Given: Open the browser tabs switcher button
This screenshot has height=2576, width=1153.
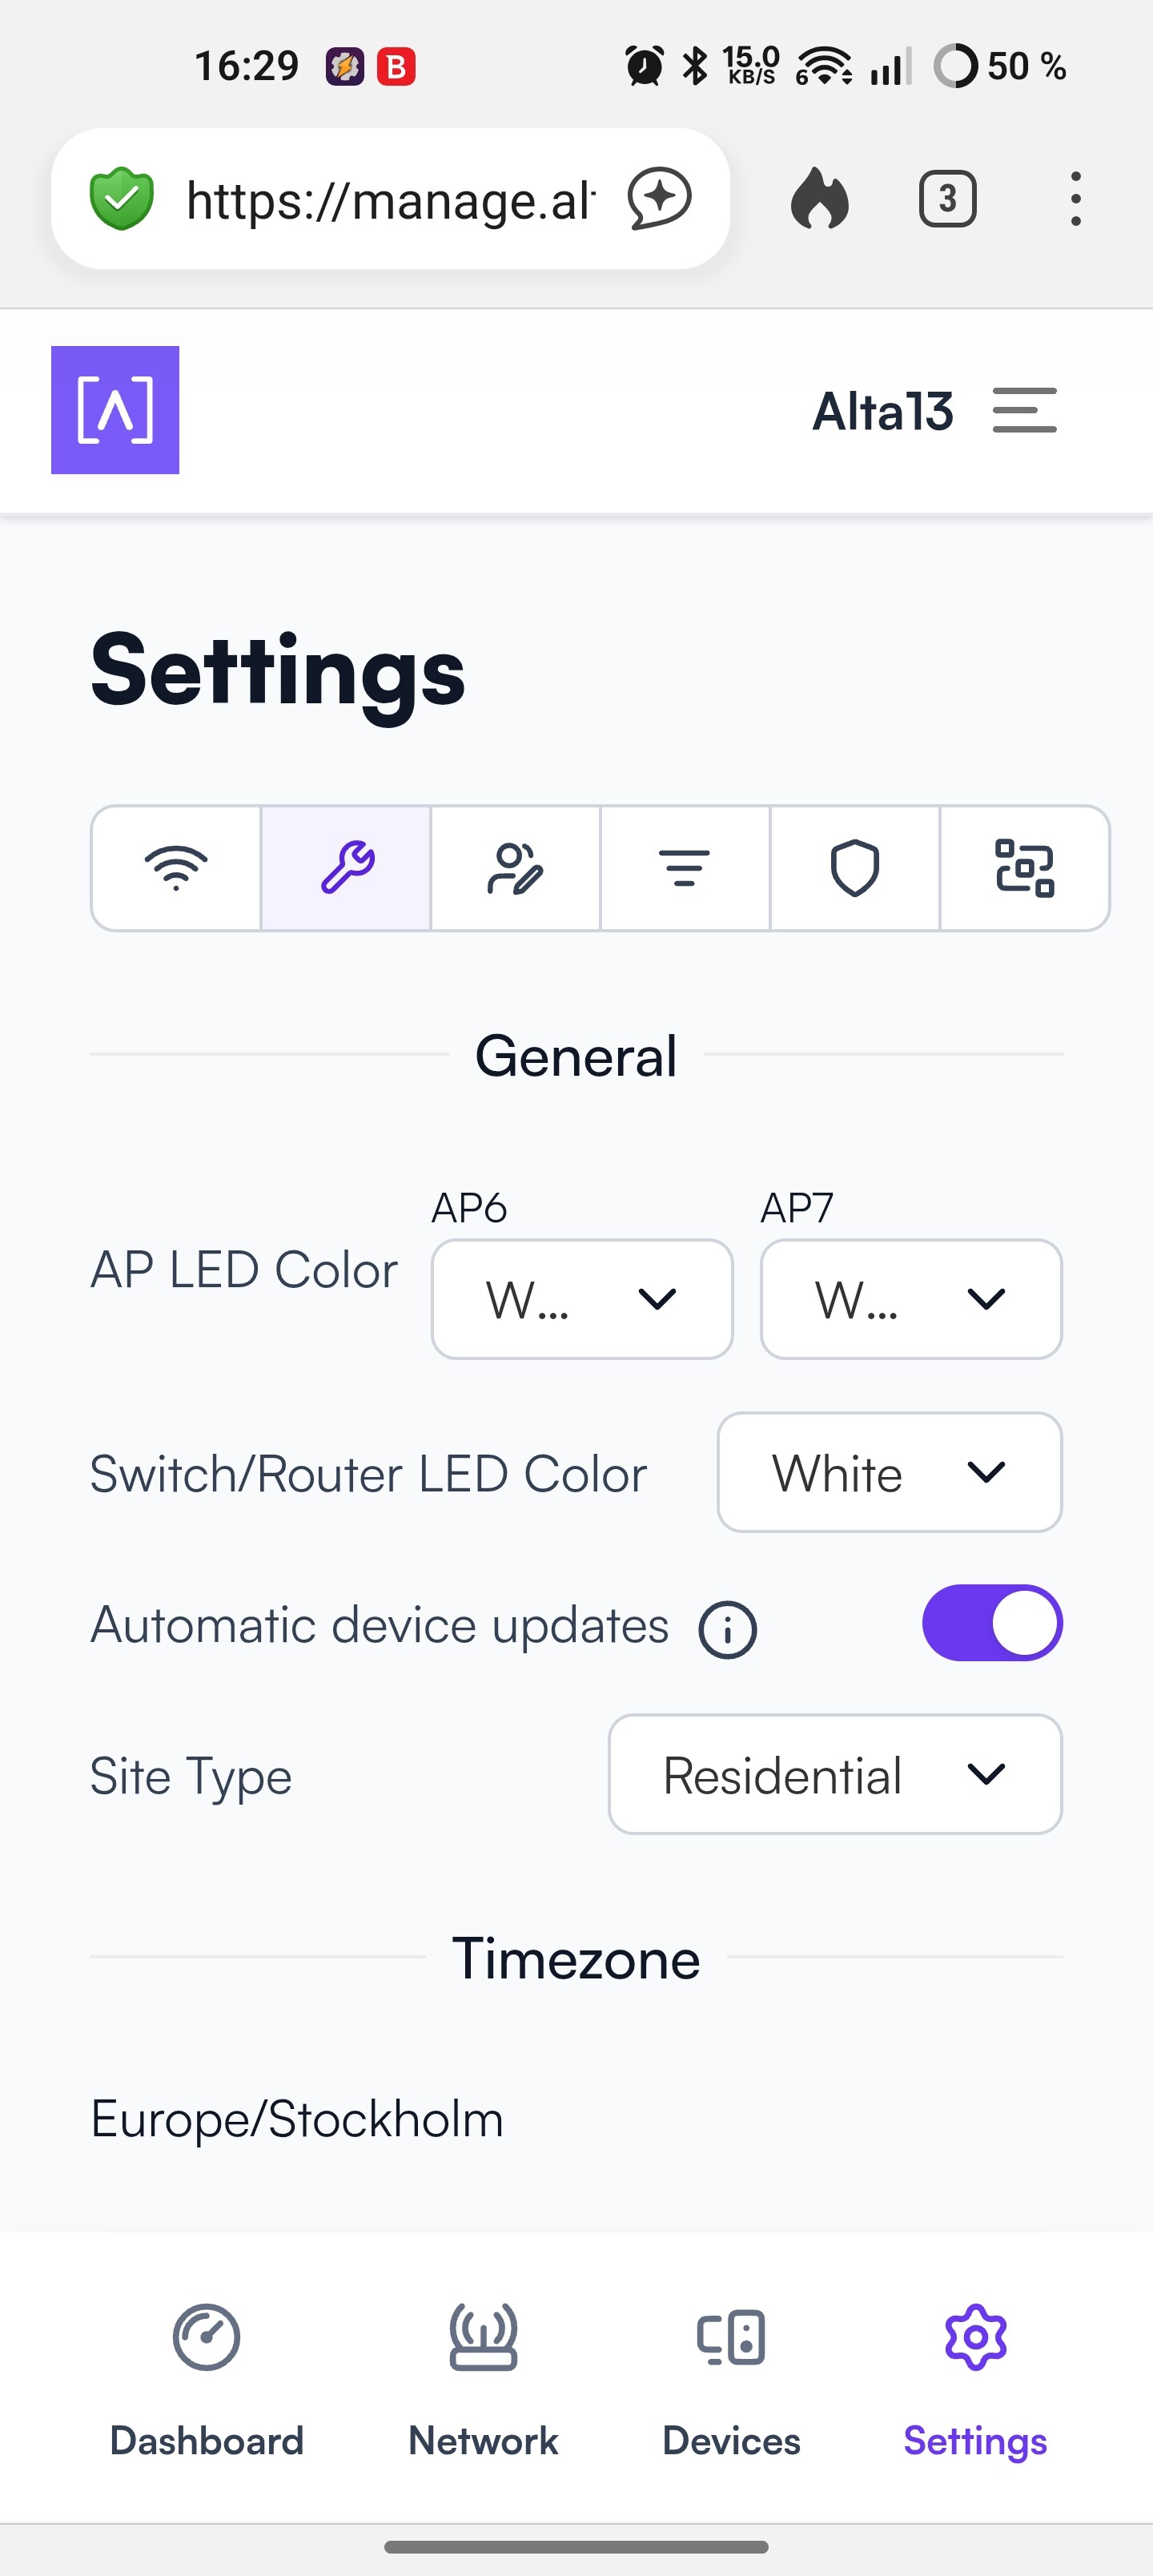Looking at the screenshot, I should pyautogui.click(x=947, y=199).
